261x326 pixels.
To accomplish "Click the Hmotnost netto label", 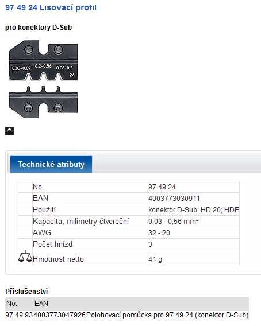I will [58, 259].
